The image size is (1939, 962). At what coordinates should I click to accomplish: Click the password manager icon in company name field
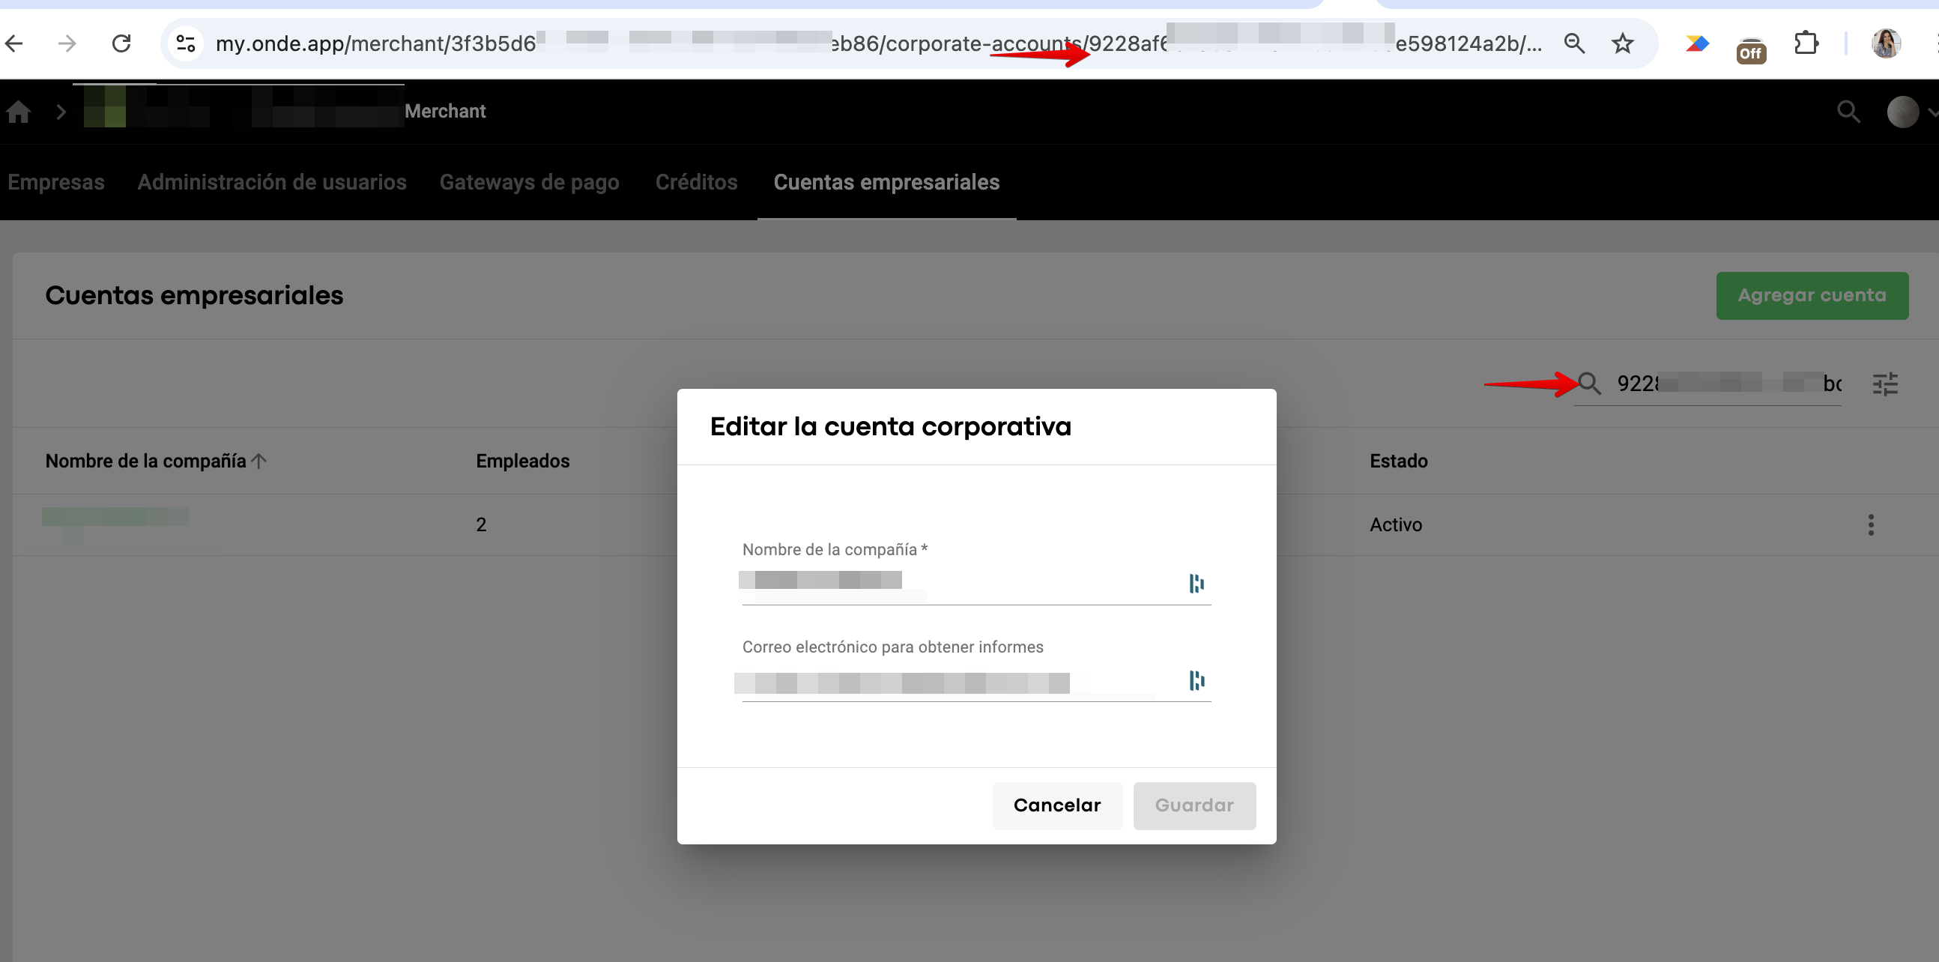point(1196,584)
